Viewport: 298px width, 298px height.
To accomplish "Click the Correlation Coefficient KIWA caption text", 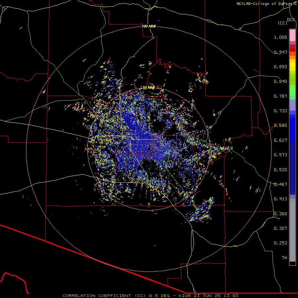I will coord(150,296).
